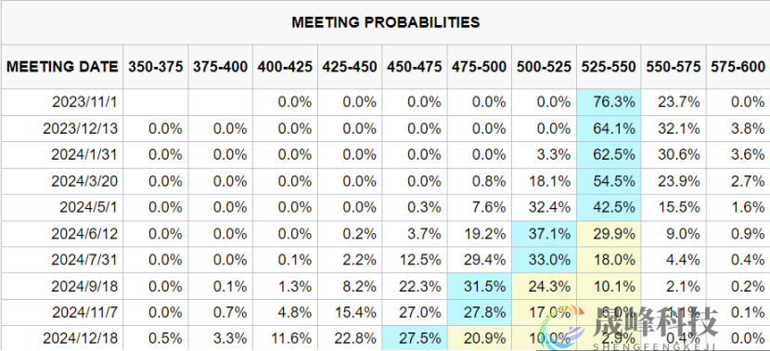Select the blue 31.5% cell
The height and width of the screenshot is (351, 770).
[x=480, y=286]
